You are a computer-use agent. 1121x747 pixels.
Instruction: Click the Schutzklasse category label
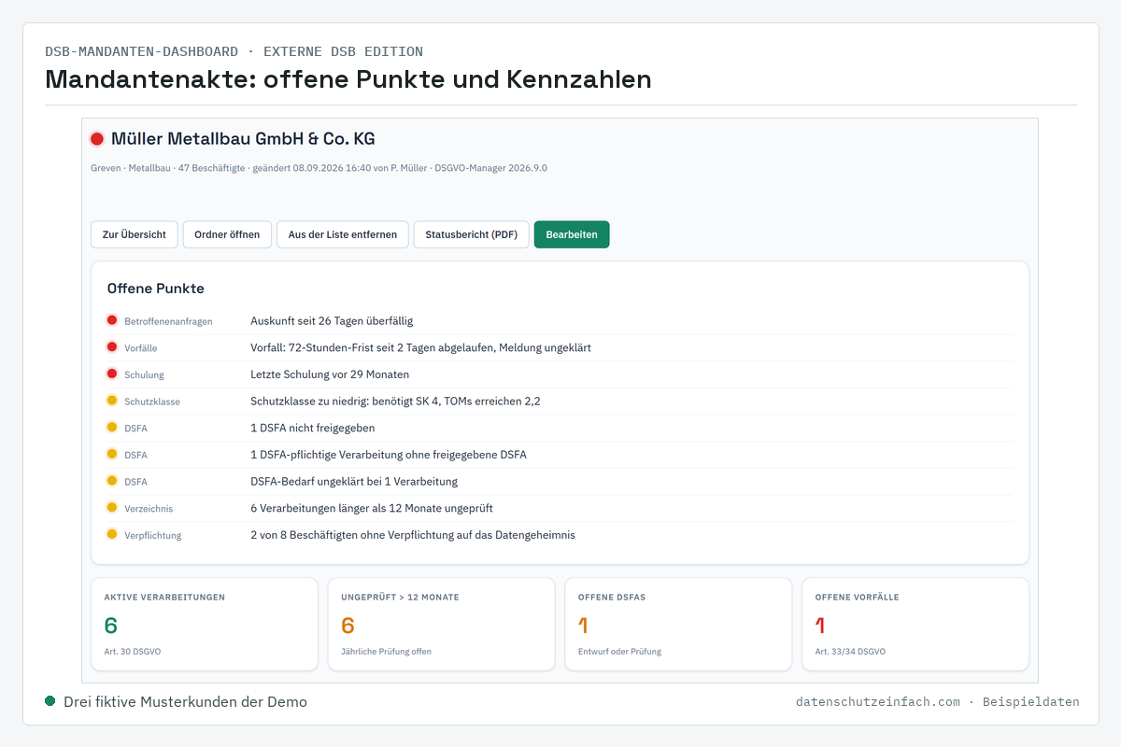(x=152, y=402)
